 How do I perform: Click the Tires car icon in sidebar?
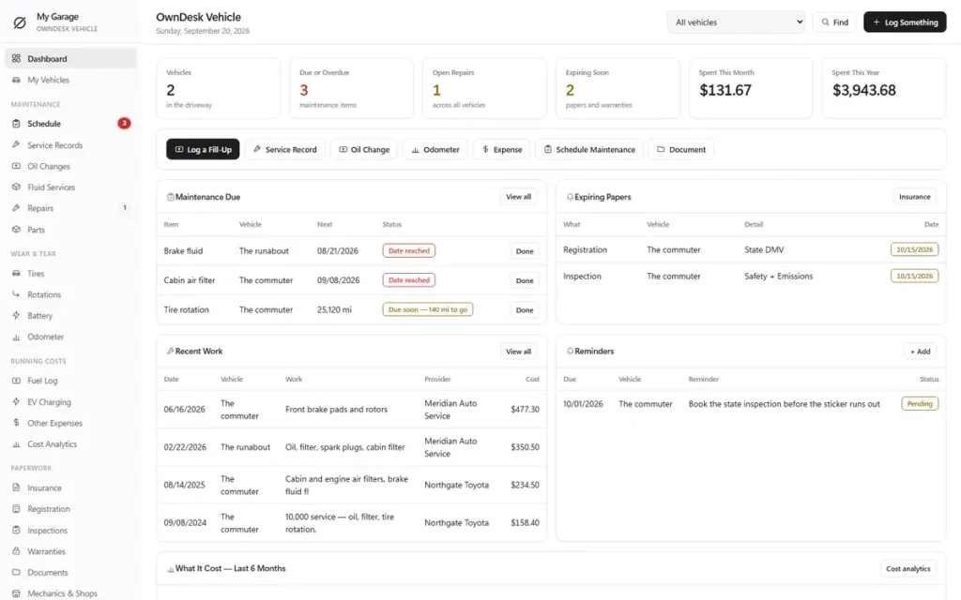point(16,273)
